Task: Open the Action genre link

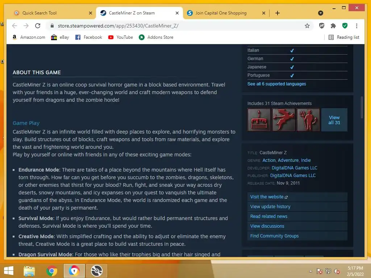Action: tap(269, 160)
